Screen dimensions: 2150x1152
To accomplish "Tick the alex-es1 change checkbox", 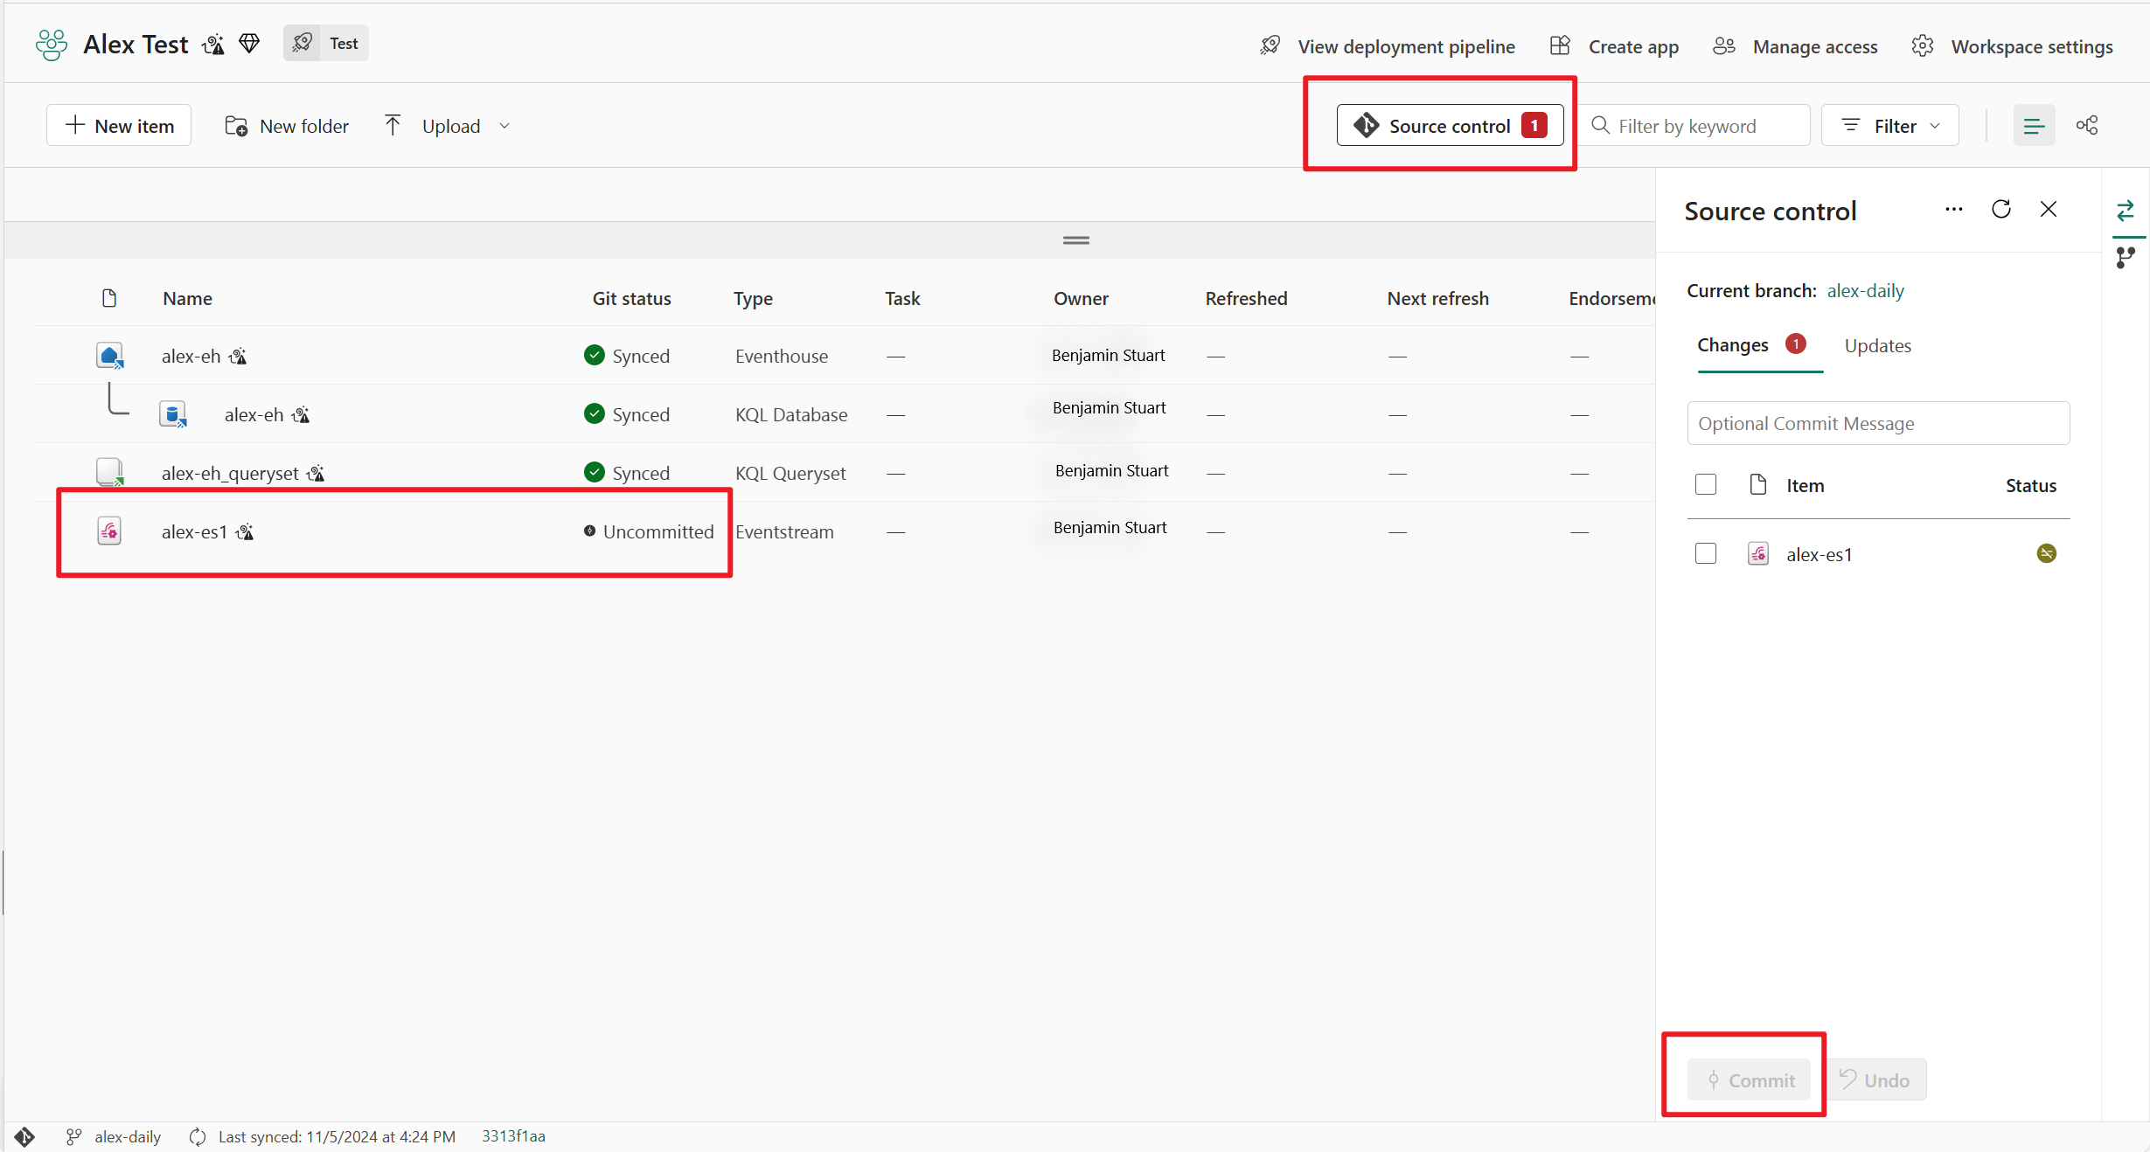I will tap(1705, 554).
